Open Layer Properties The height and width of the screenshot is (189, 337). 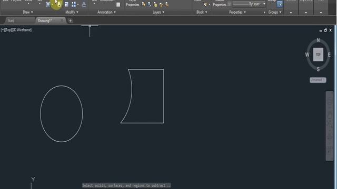tap(132, 3)
